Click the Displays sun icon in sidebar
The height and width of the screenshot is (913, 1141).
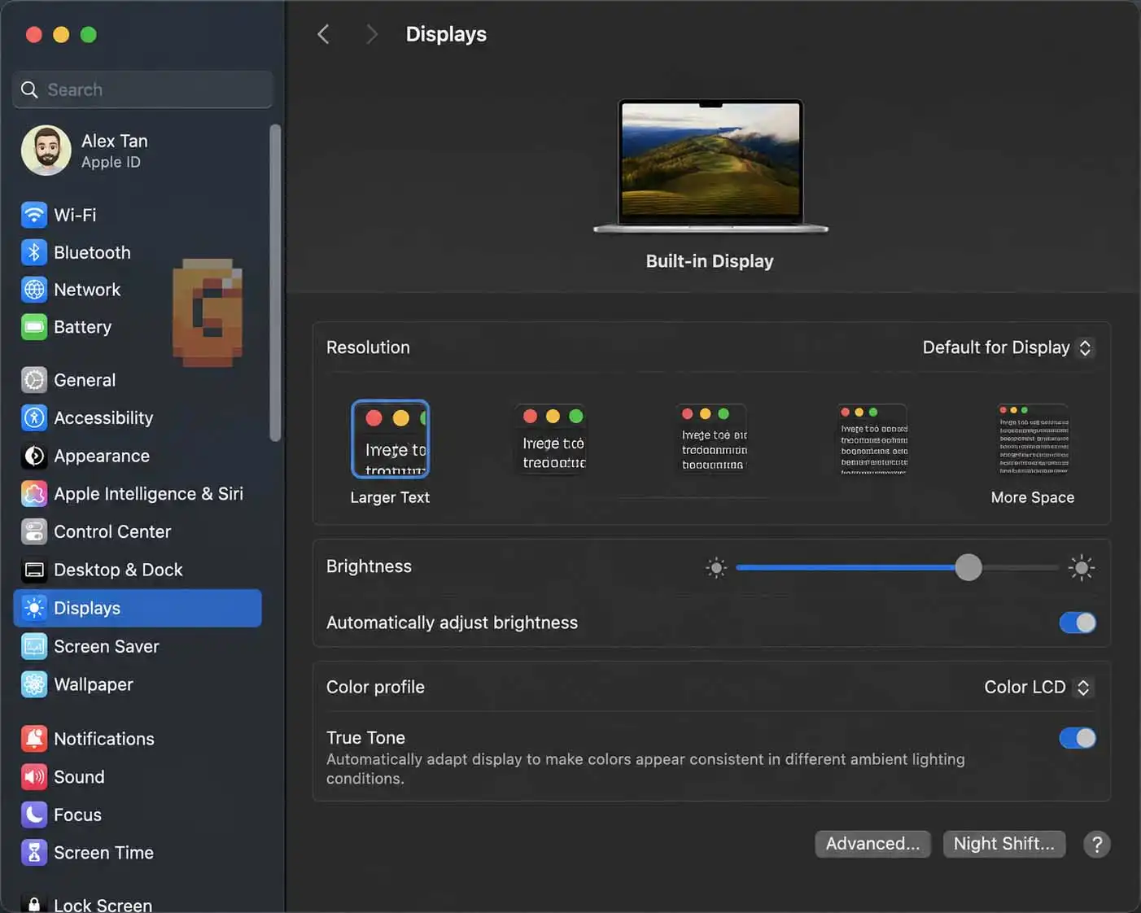pyautogui.click(x=34, y=608)
